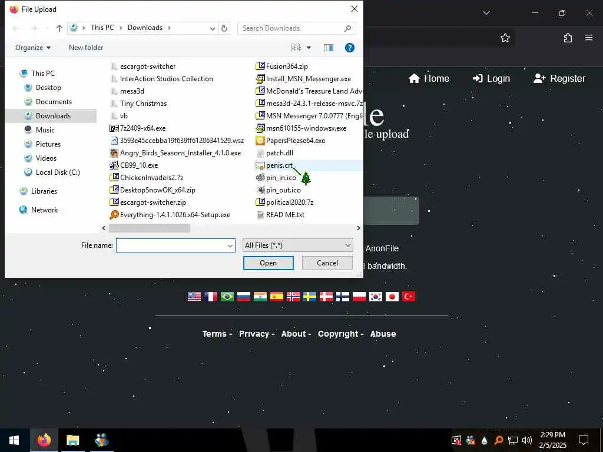
Task: Open the Help question mark icon
Action: pyautogui.click(x=350, y=48)
